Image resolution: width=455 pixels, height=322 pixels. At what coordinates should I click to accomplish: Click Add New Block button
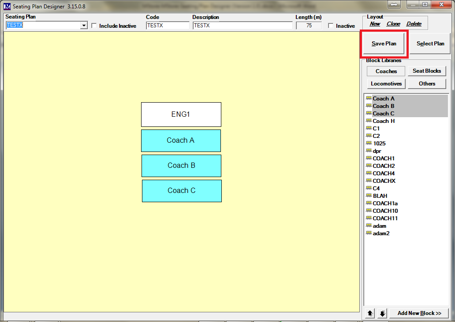coord(419,313)
